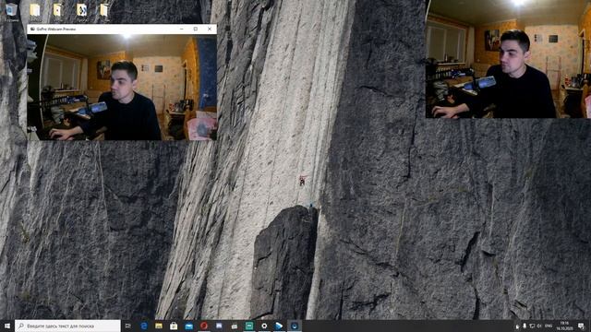Open the red circular app in taskbar

point(204,326)
